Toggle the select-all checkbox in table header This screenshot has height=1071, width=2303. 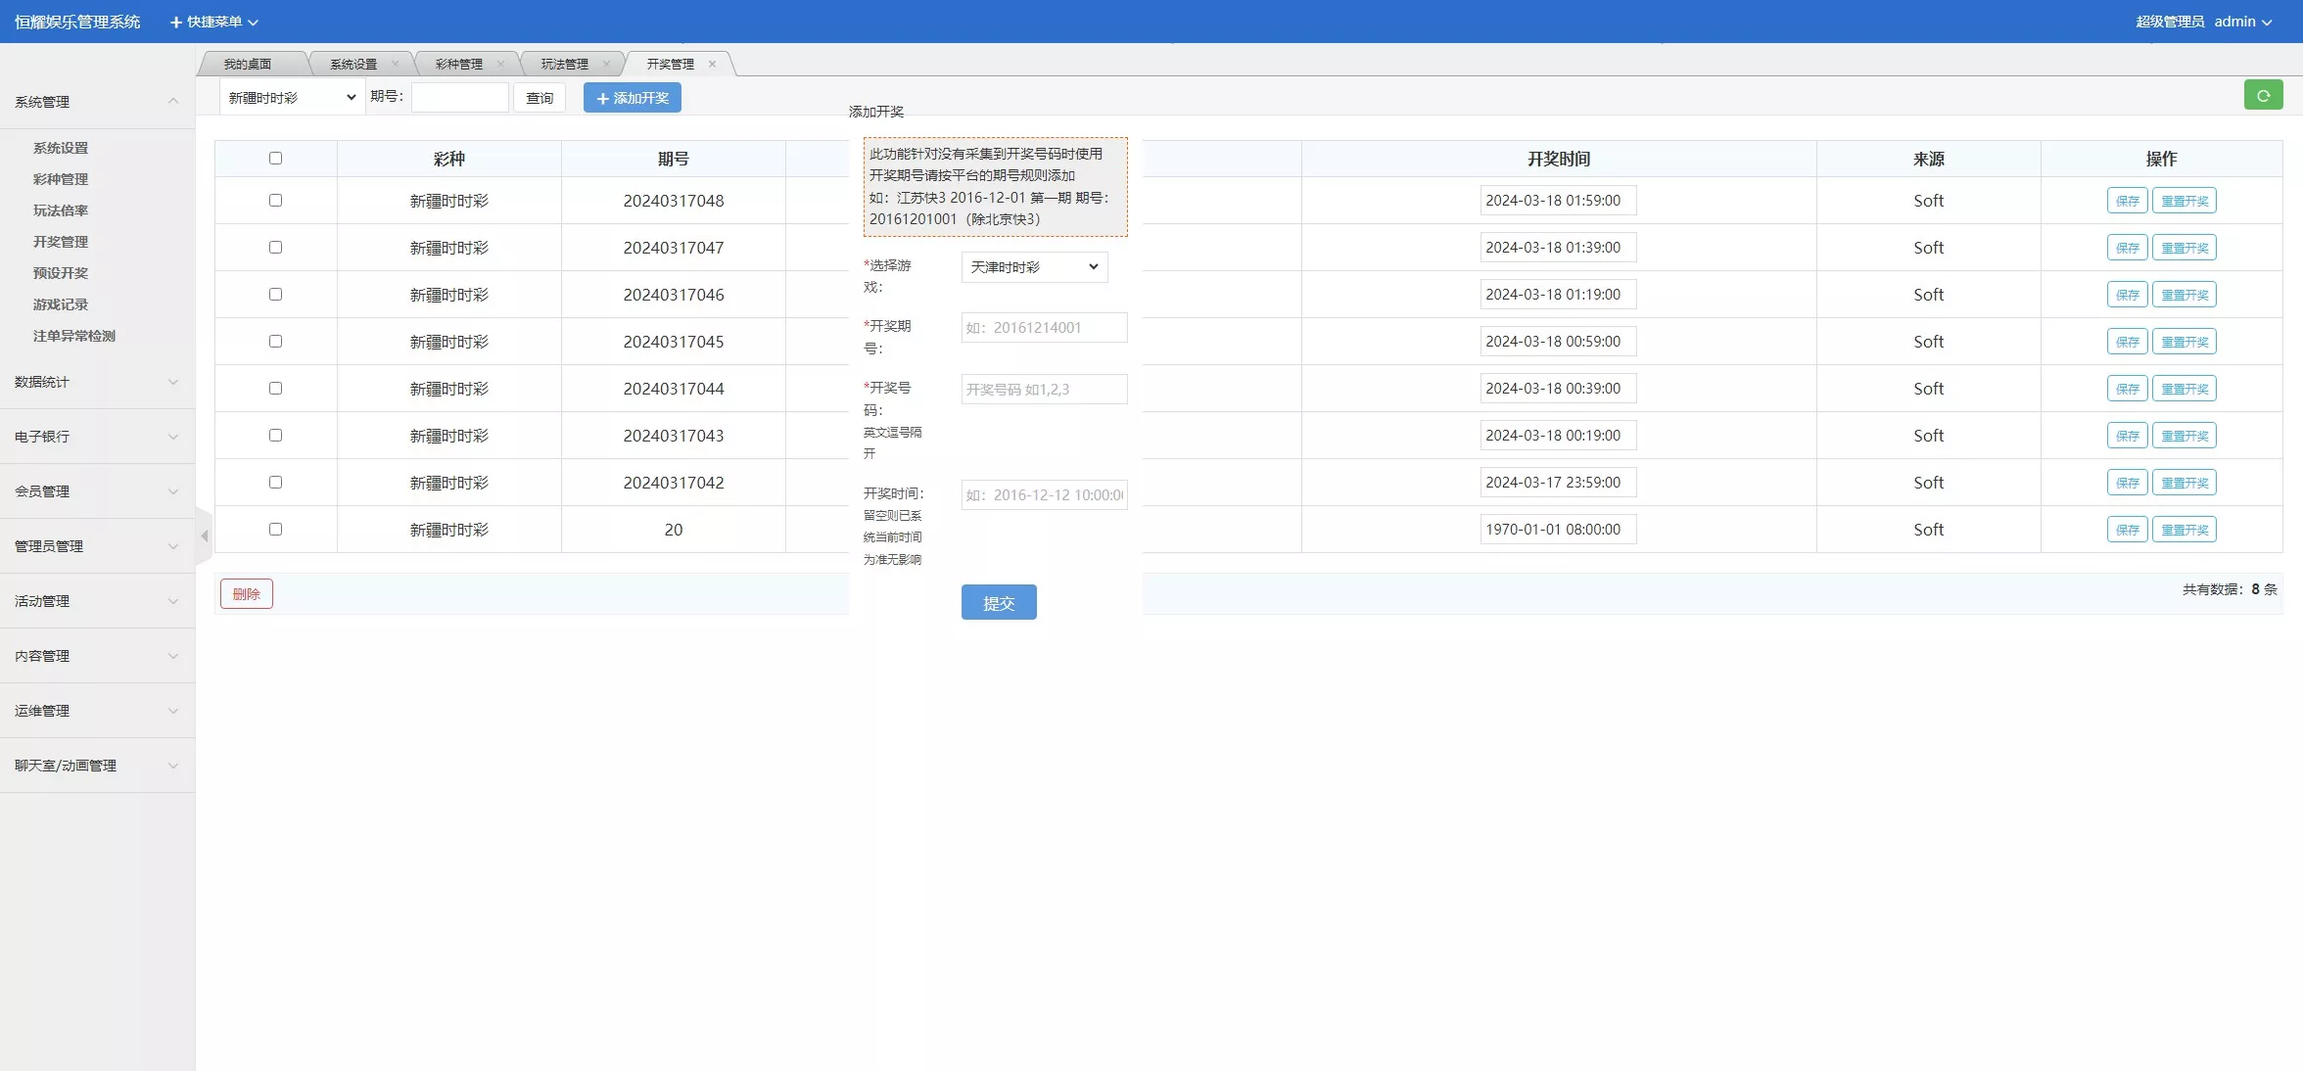tap(275, 158)
